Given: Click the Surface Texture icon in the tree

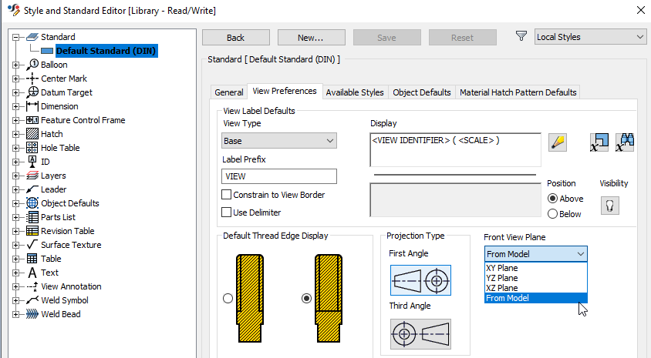Looking at the screenshot, I should (x=32, y=245).
